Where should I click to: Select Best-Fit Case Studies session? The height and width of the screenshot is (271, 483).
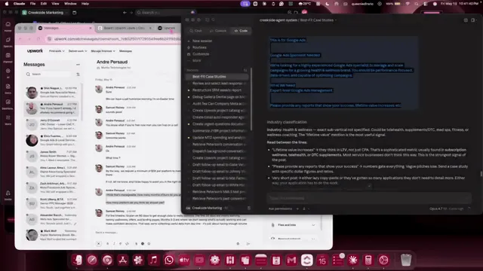point(217,77)
